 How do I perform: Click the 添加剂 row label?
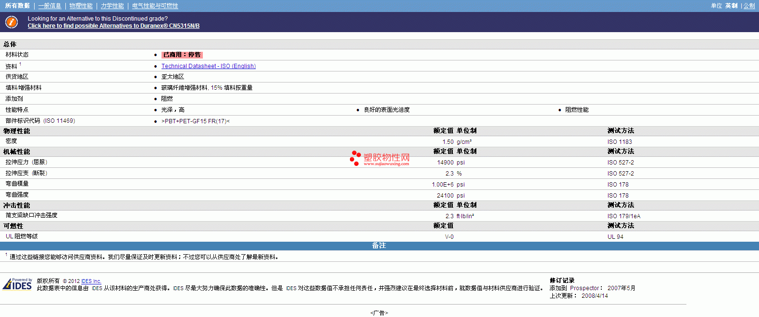14,99
